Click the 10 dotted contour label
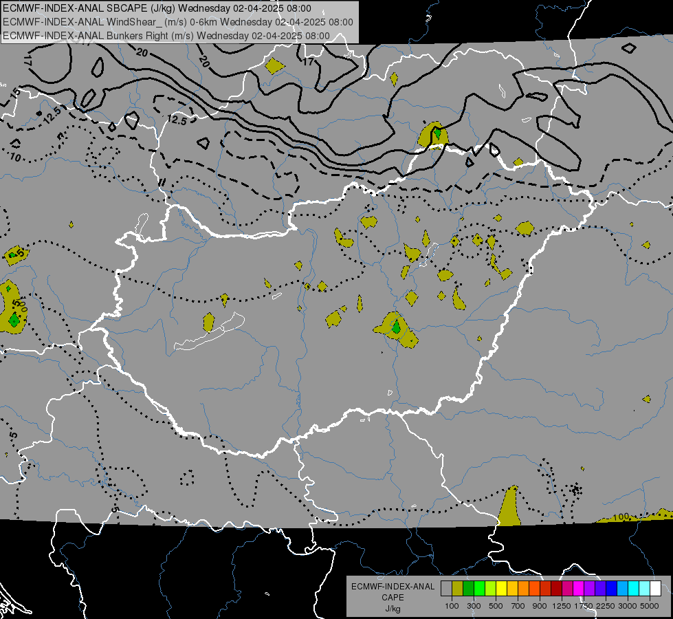Screen dimensions: 673x619 pos(15,158)
